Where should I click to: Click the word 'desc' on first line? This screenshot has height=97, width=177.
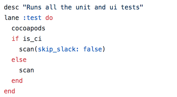pos(11,7)
